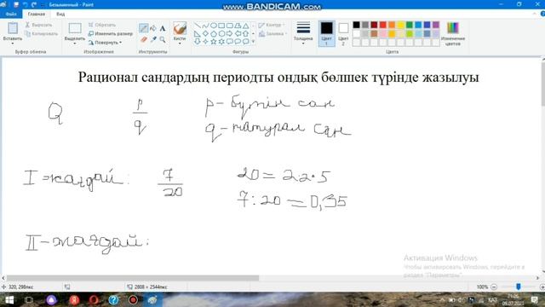545x307 pixels.
Task: Choose the right arrow shape
Action: click(x=229, y=33)
